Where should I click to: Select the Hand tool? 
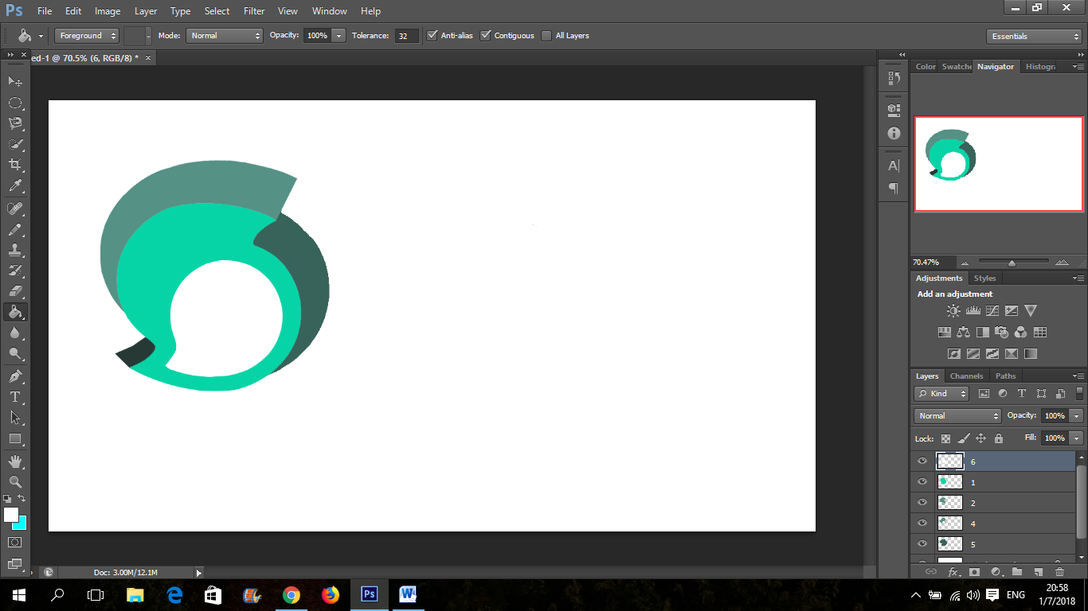point(15,461)
